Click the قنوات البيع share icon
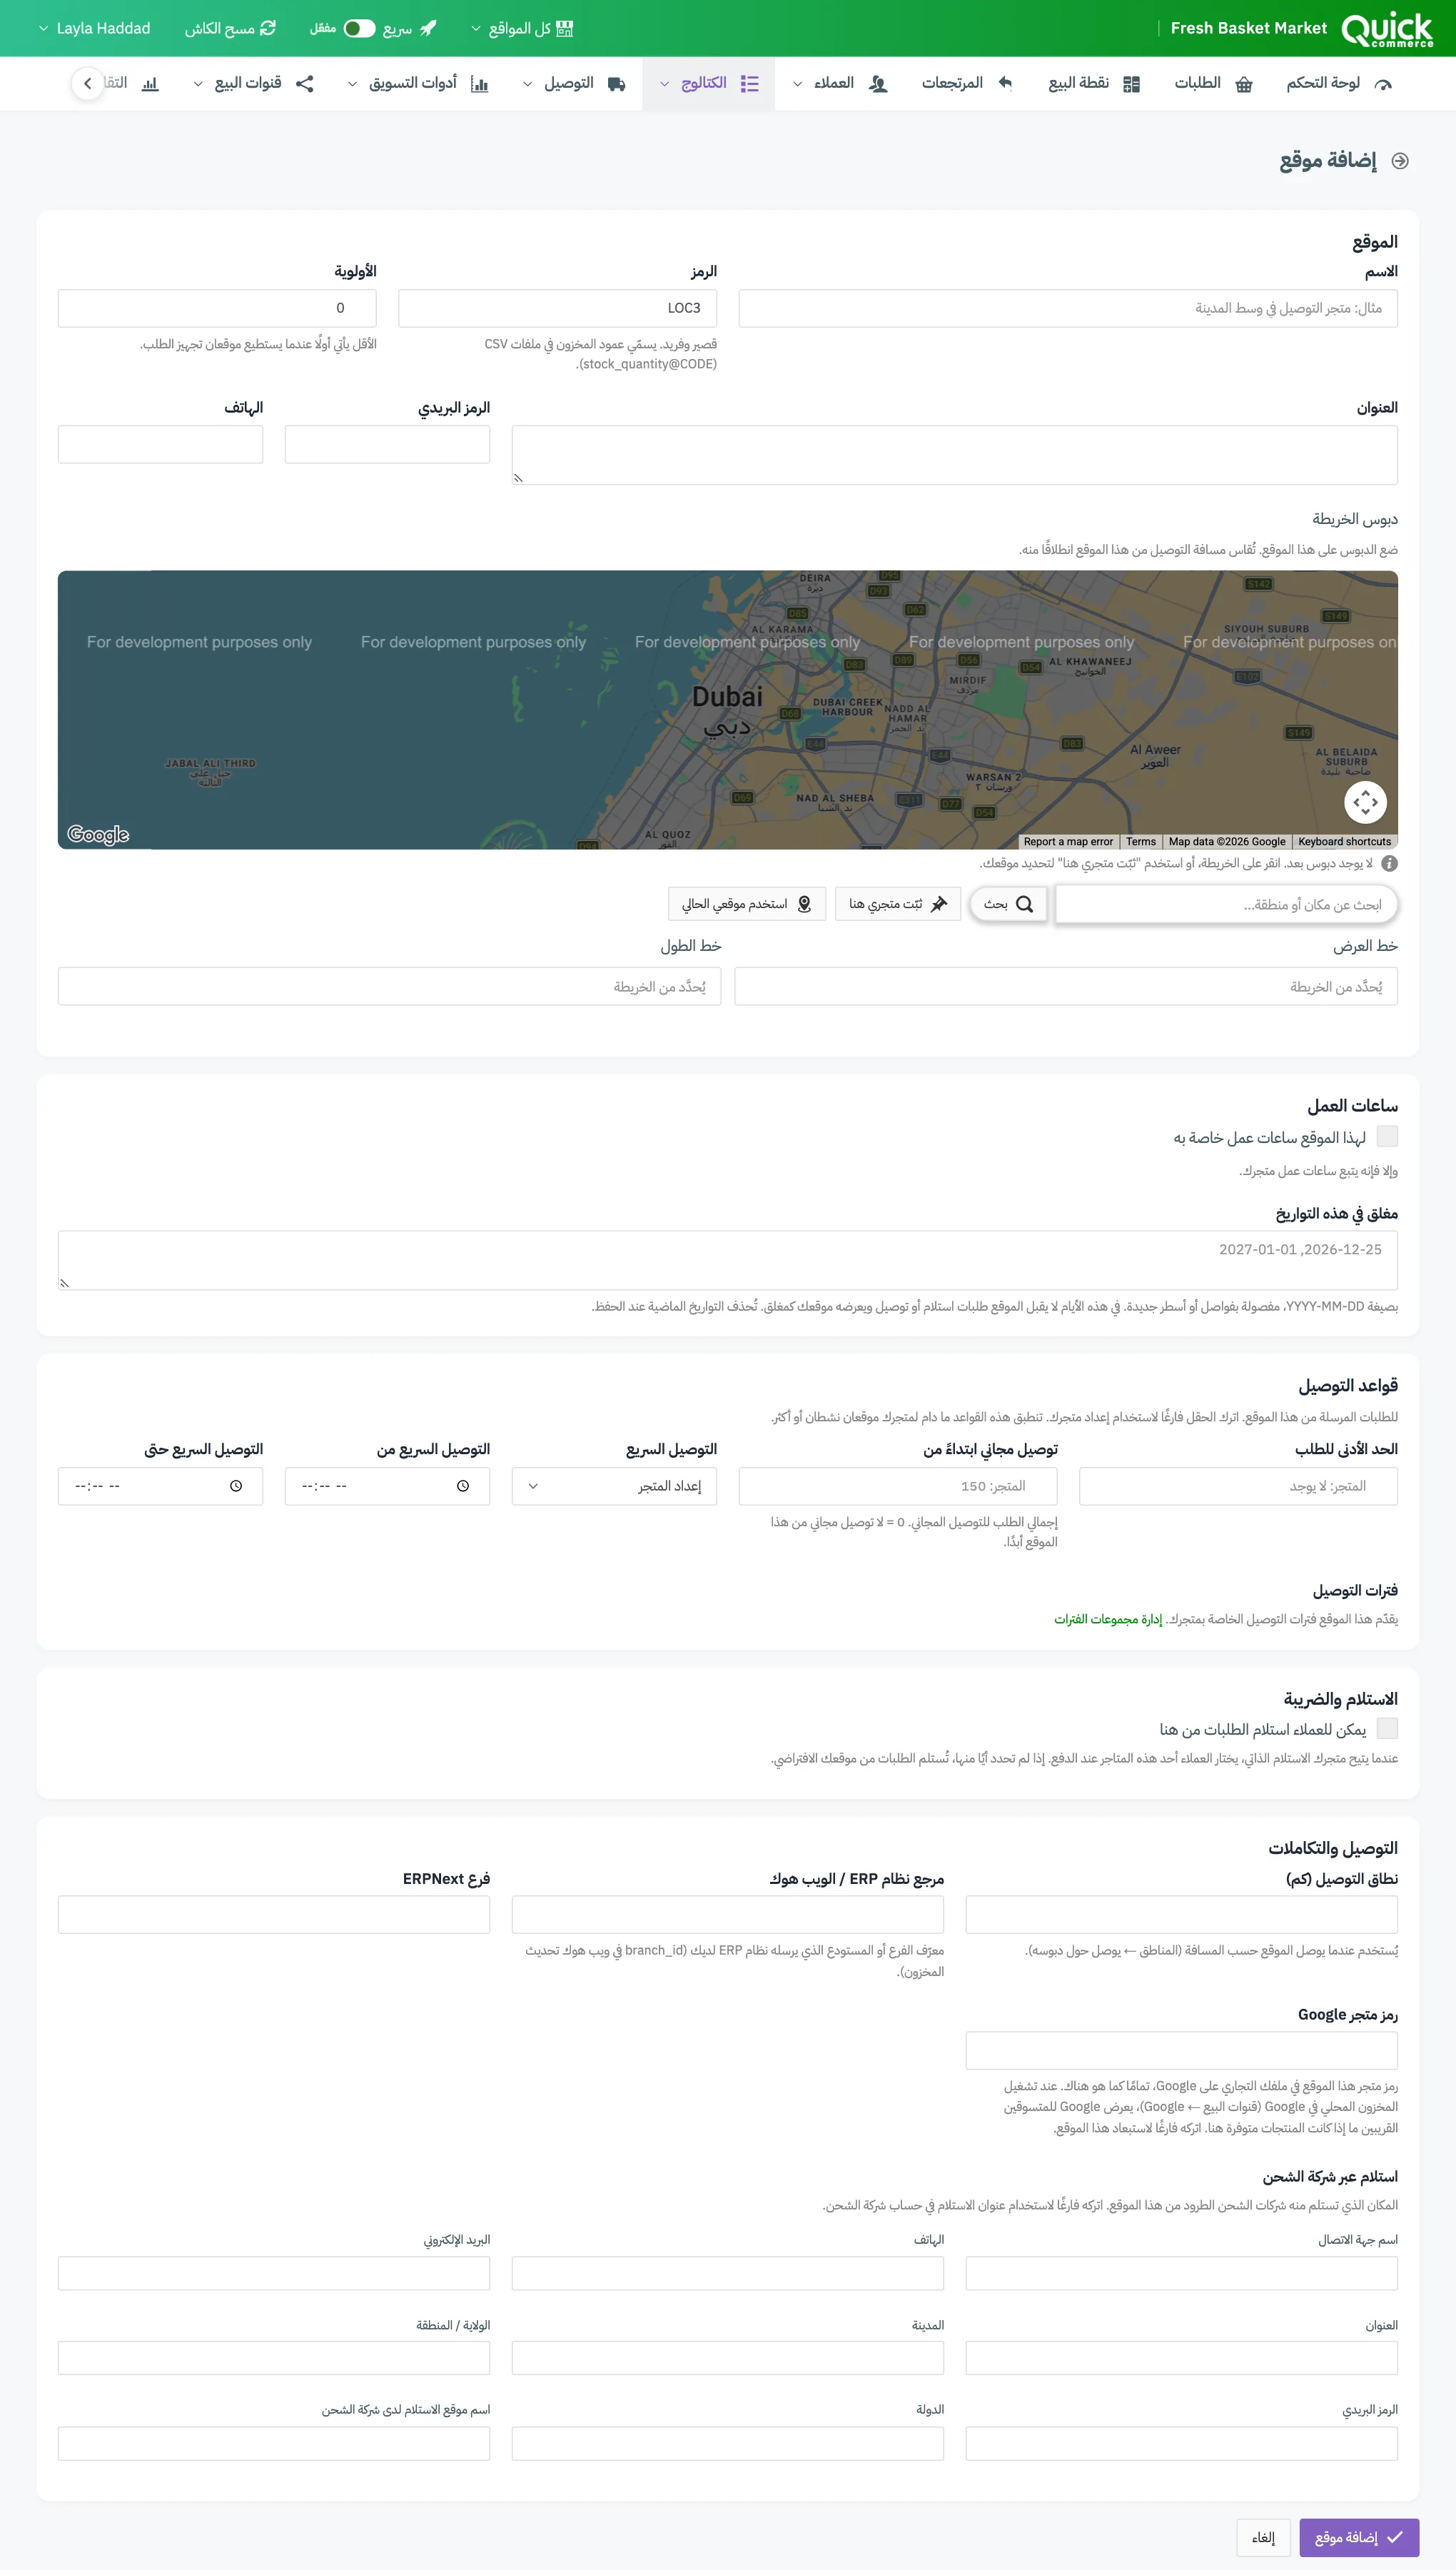This screenshot has height=2570, width=1456. coord(304,84)
